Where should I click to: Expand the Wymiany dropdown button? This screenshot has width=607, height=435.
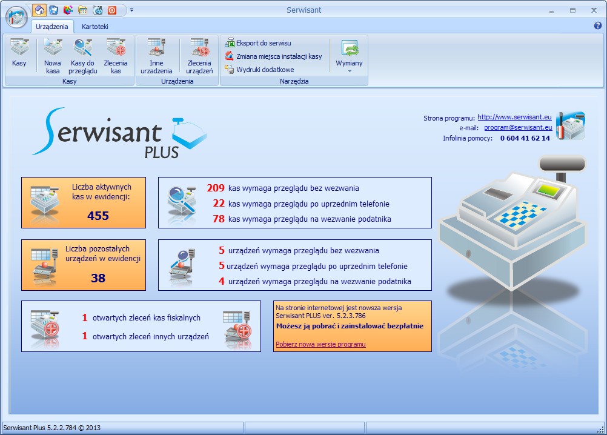[349, 56]
